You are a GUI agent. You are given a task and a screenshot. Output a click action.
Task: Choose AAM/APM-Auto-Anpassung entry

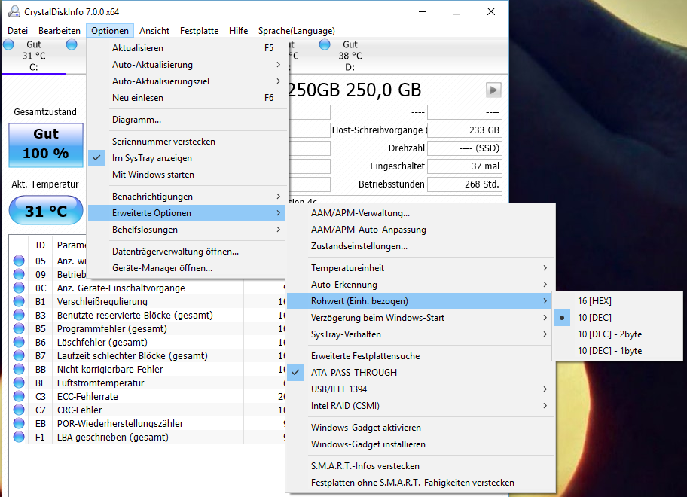click(420, 230)
